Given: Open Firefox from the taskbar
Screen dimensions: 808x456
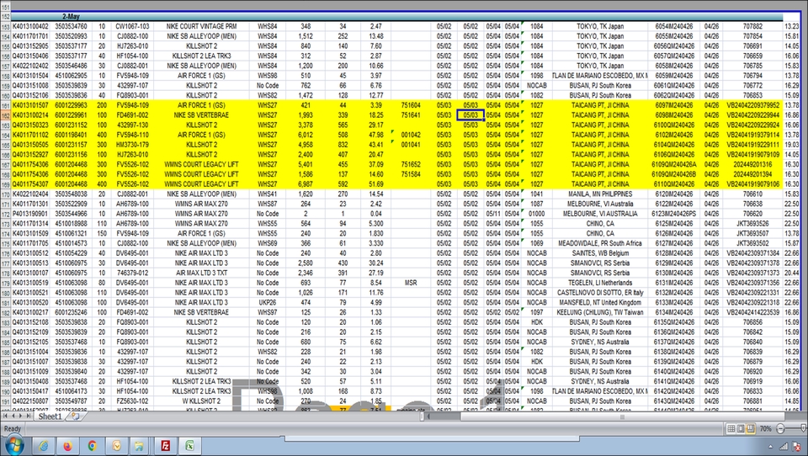Looking at the screenshot, I should pyautogui.click(x=67, y=446).
